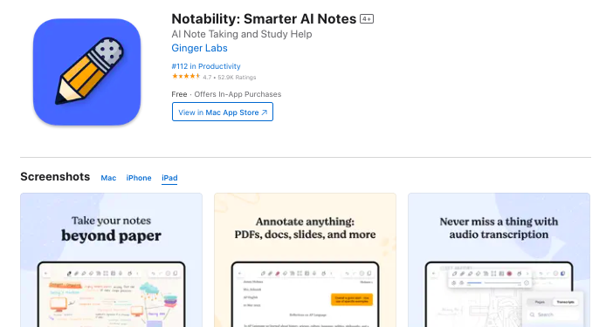
Task: Expand toolbar chevron in audio transcription screenshot
Action: [x=527, y=274]
